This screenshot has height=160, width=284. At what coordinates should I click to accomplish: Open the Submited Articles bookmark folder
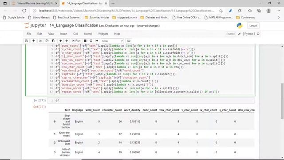[97, 18]
